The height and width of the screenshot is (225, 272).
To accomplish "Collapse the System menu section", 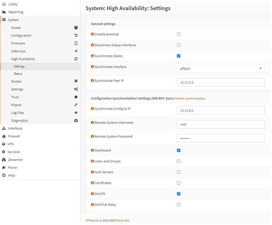I will 13,20.
